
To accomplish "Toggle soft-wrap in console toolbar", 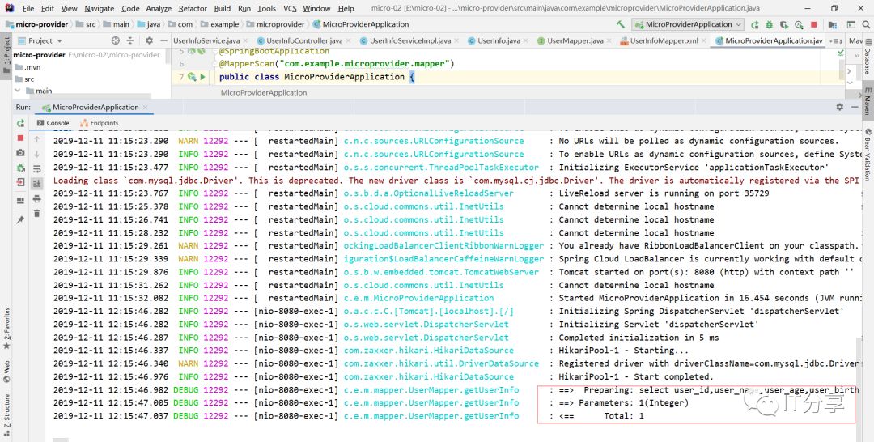I will [x=36, y=169].
